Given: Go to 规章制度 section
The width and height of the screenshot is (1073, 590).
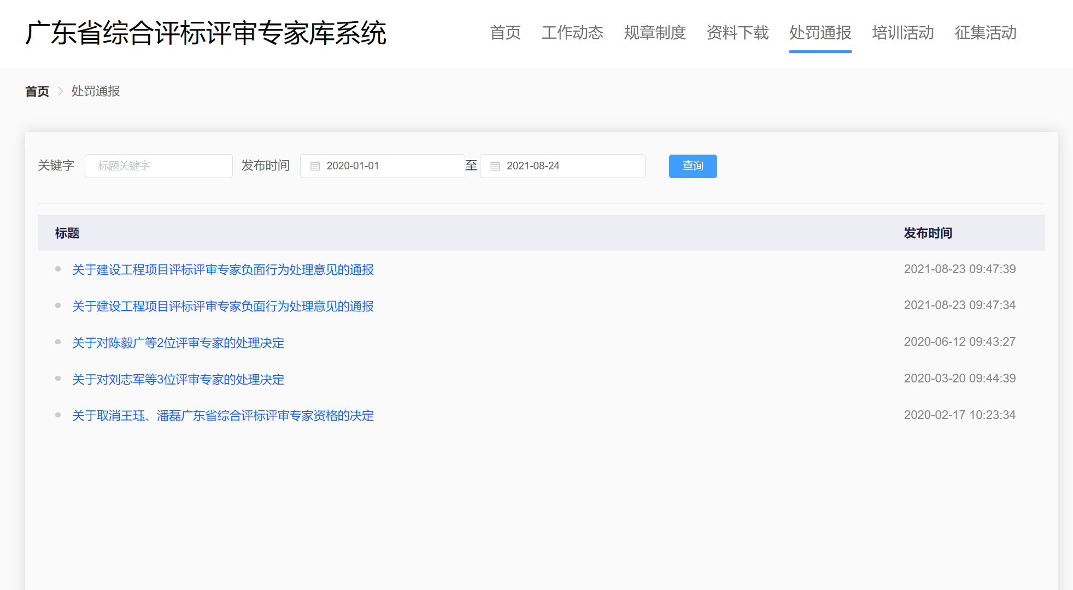Looking at the screenshot, I should [655, 33].
